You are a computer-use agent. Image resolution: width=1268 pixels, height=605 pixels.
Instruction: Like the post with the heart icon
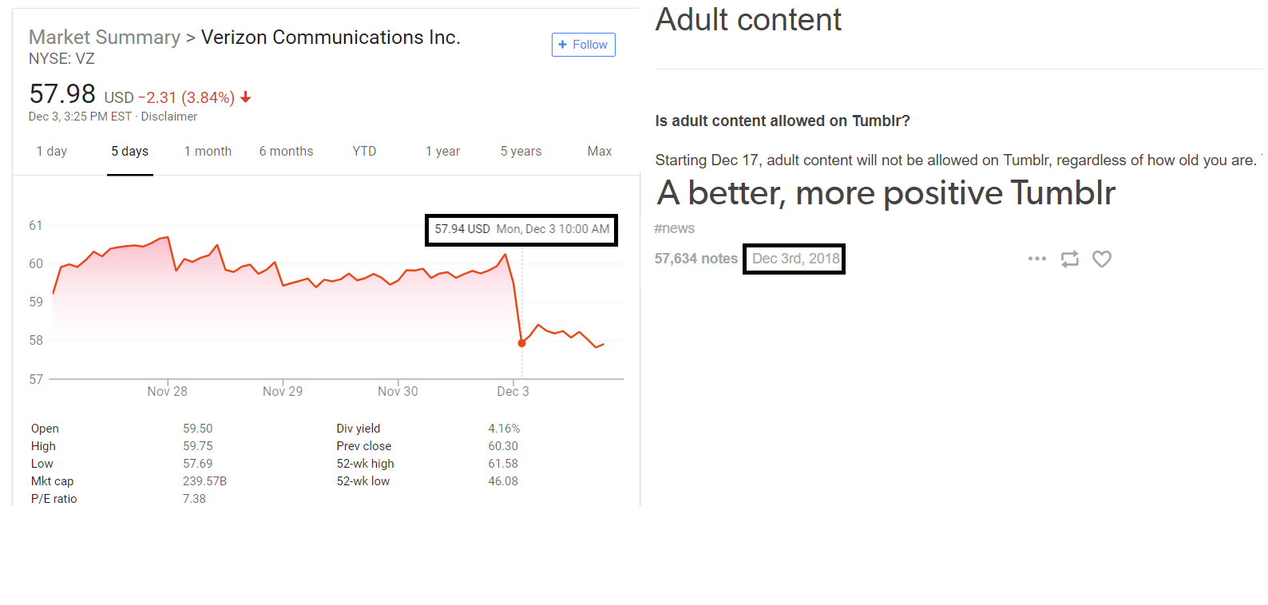[1102, 259]
